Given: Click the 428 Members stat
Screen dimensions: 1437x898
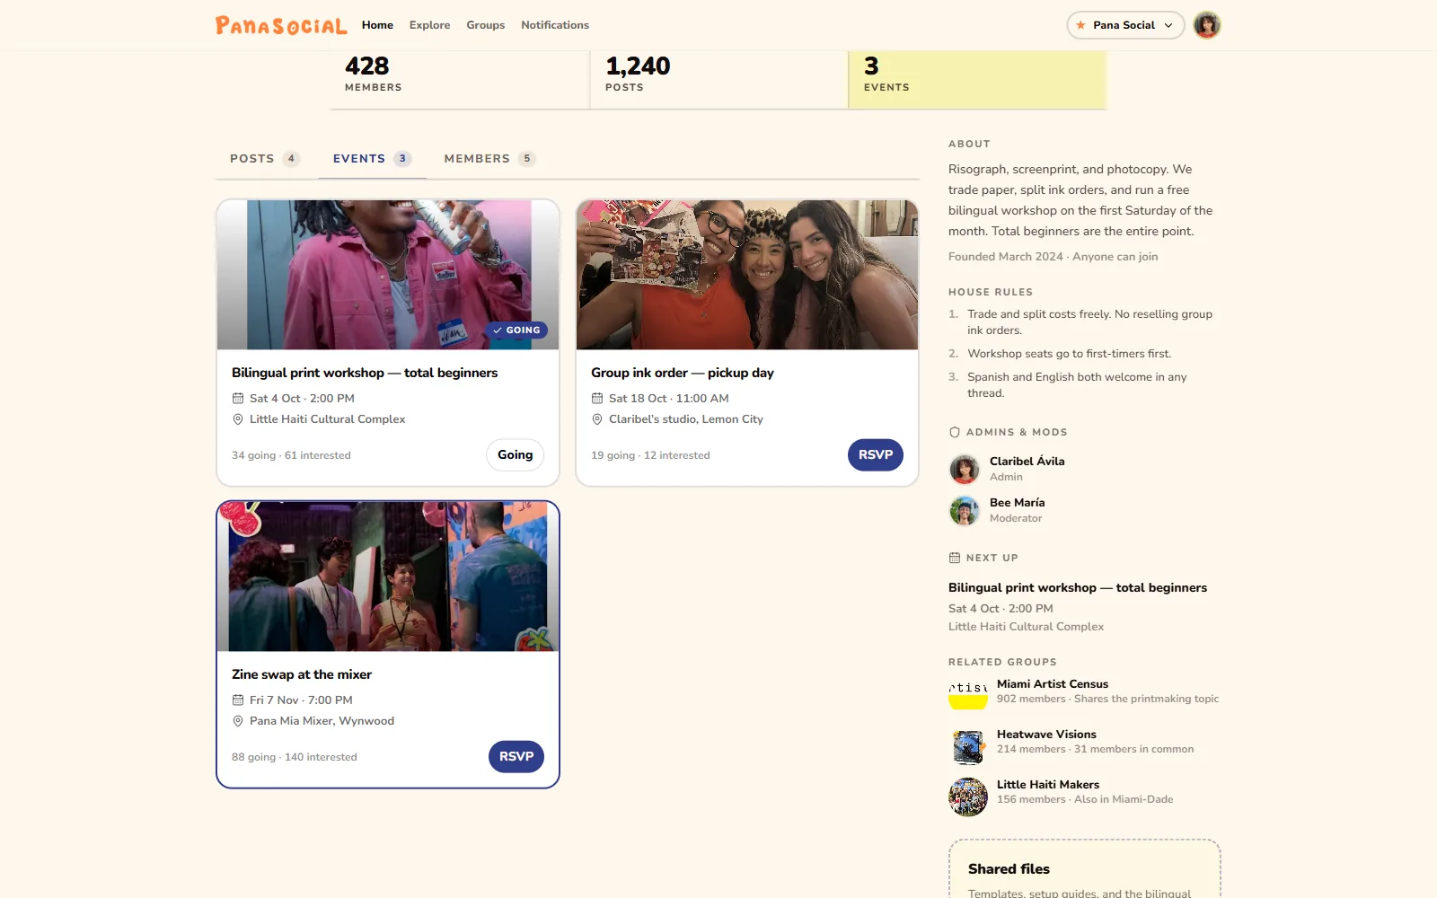Looking at the screenshot, I should pyautogui.click(x=460, y=79).
